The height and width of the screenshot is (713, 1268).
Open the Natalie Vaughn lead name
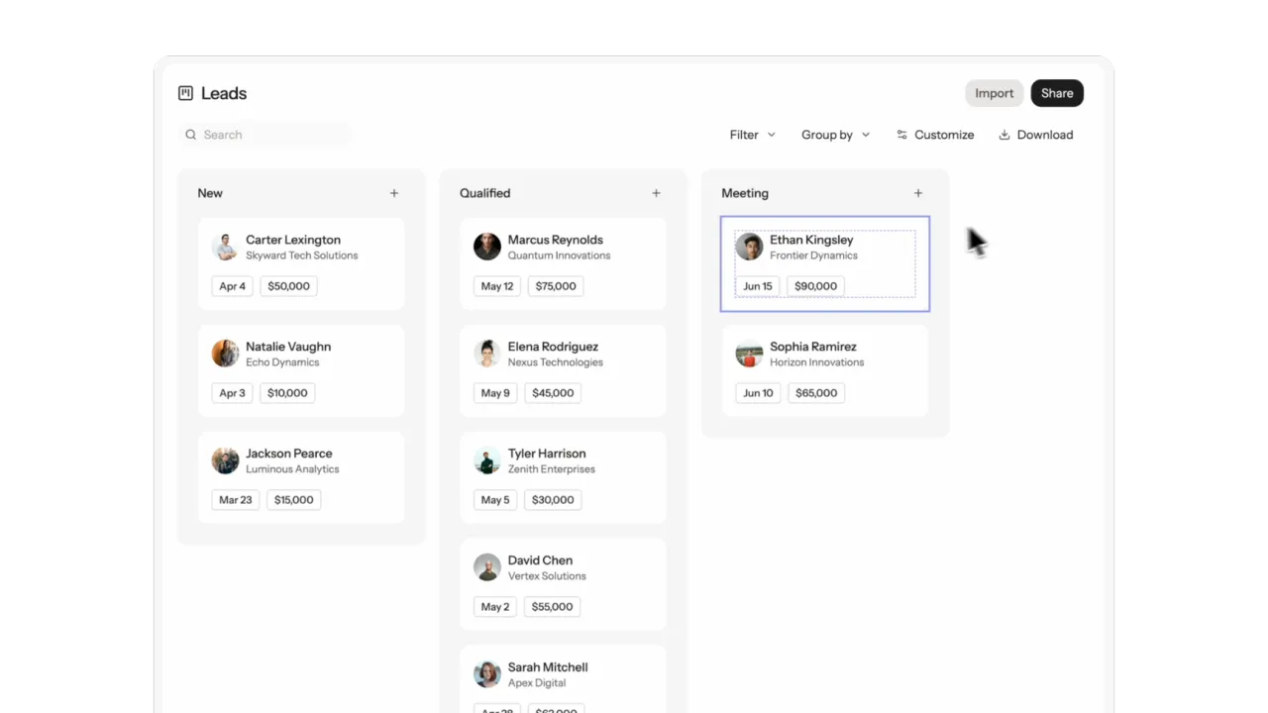pyautogui.click(x=288, y=347)
